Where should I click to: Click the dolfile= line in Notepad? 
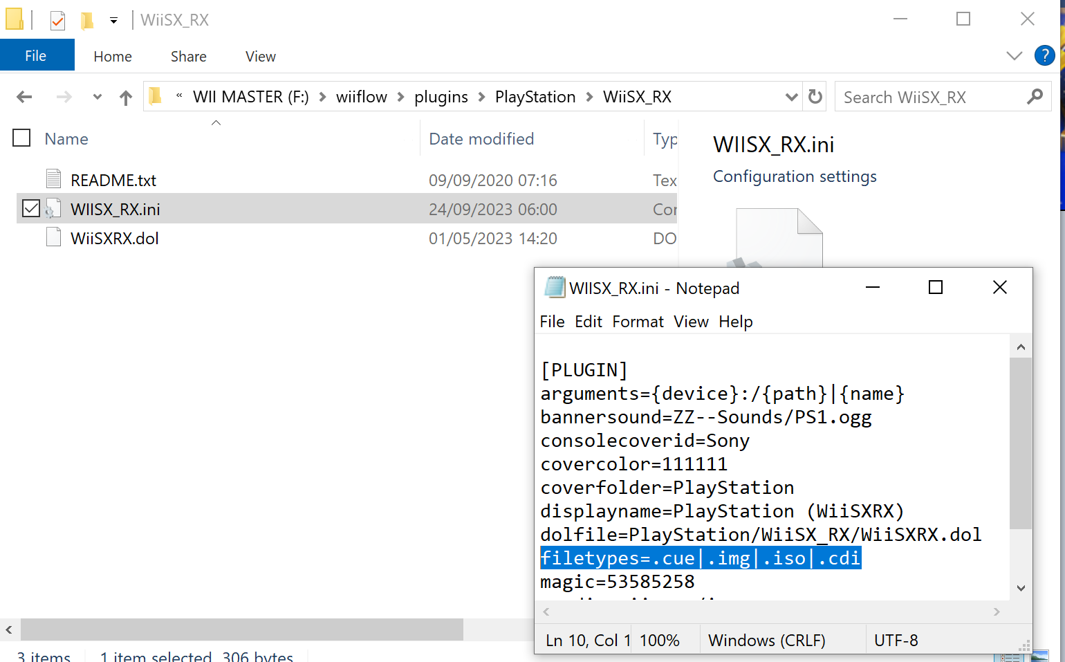[761, 535]
